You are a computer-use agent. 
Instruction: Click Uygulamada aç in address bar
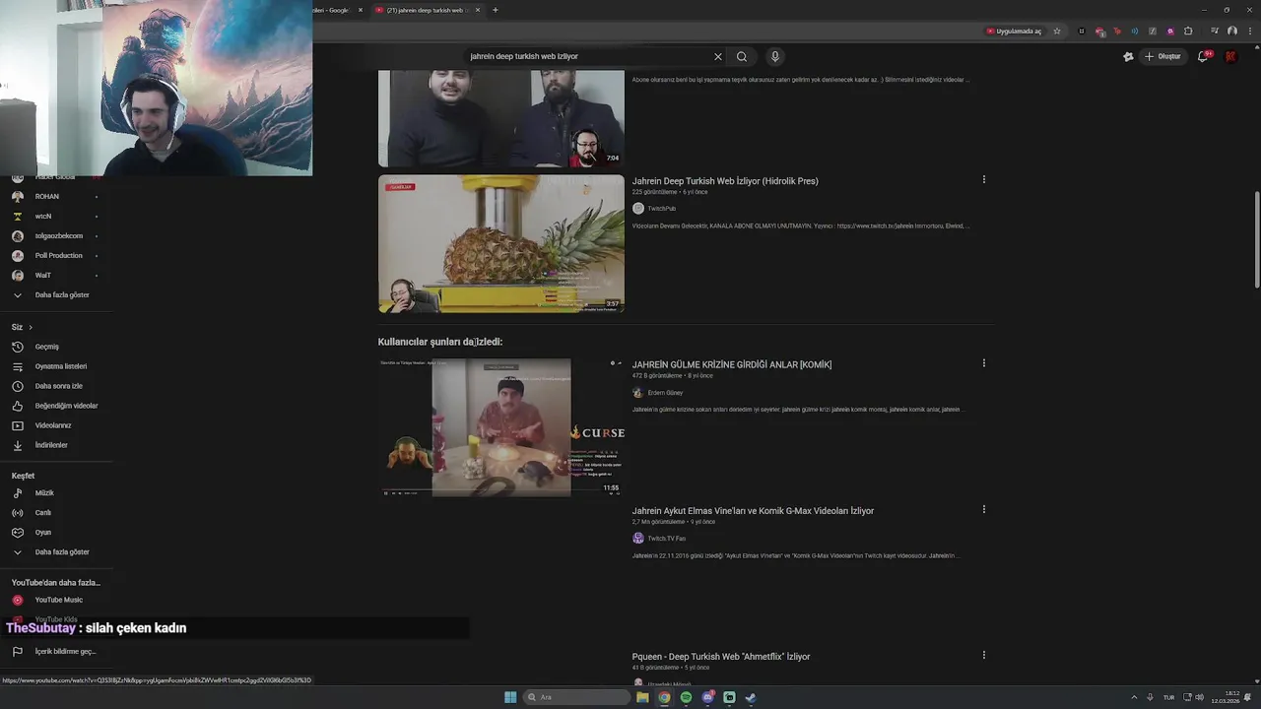(1013, 31)
